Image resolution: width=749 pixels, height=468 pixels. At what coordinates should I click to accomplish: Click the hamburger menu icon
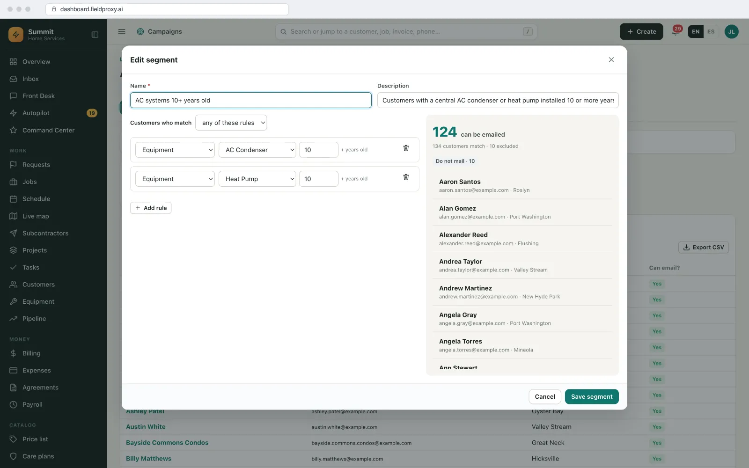pyautogui.click(x=122, y=32)
